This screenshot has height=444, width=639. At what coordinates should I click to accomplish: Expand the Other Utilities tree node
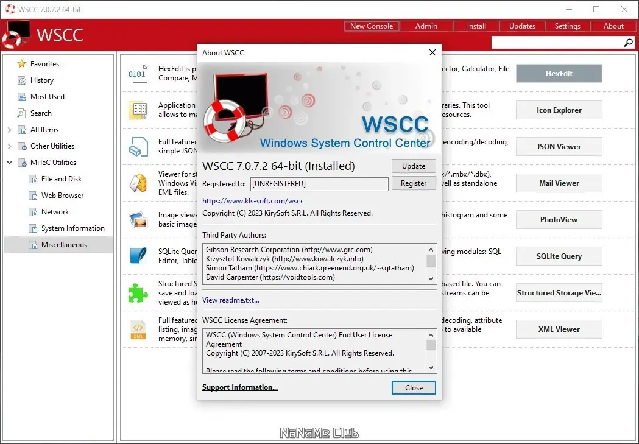(9, 146)
